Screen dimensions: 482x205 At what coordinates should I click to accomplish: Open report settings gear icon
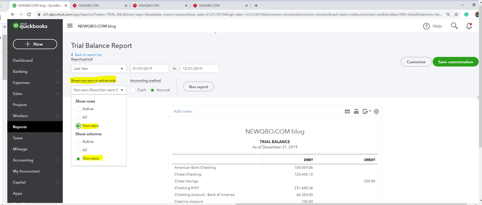click(376, 111)
